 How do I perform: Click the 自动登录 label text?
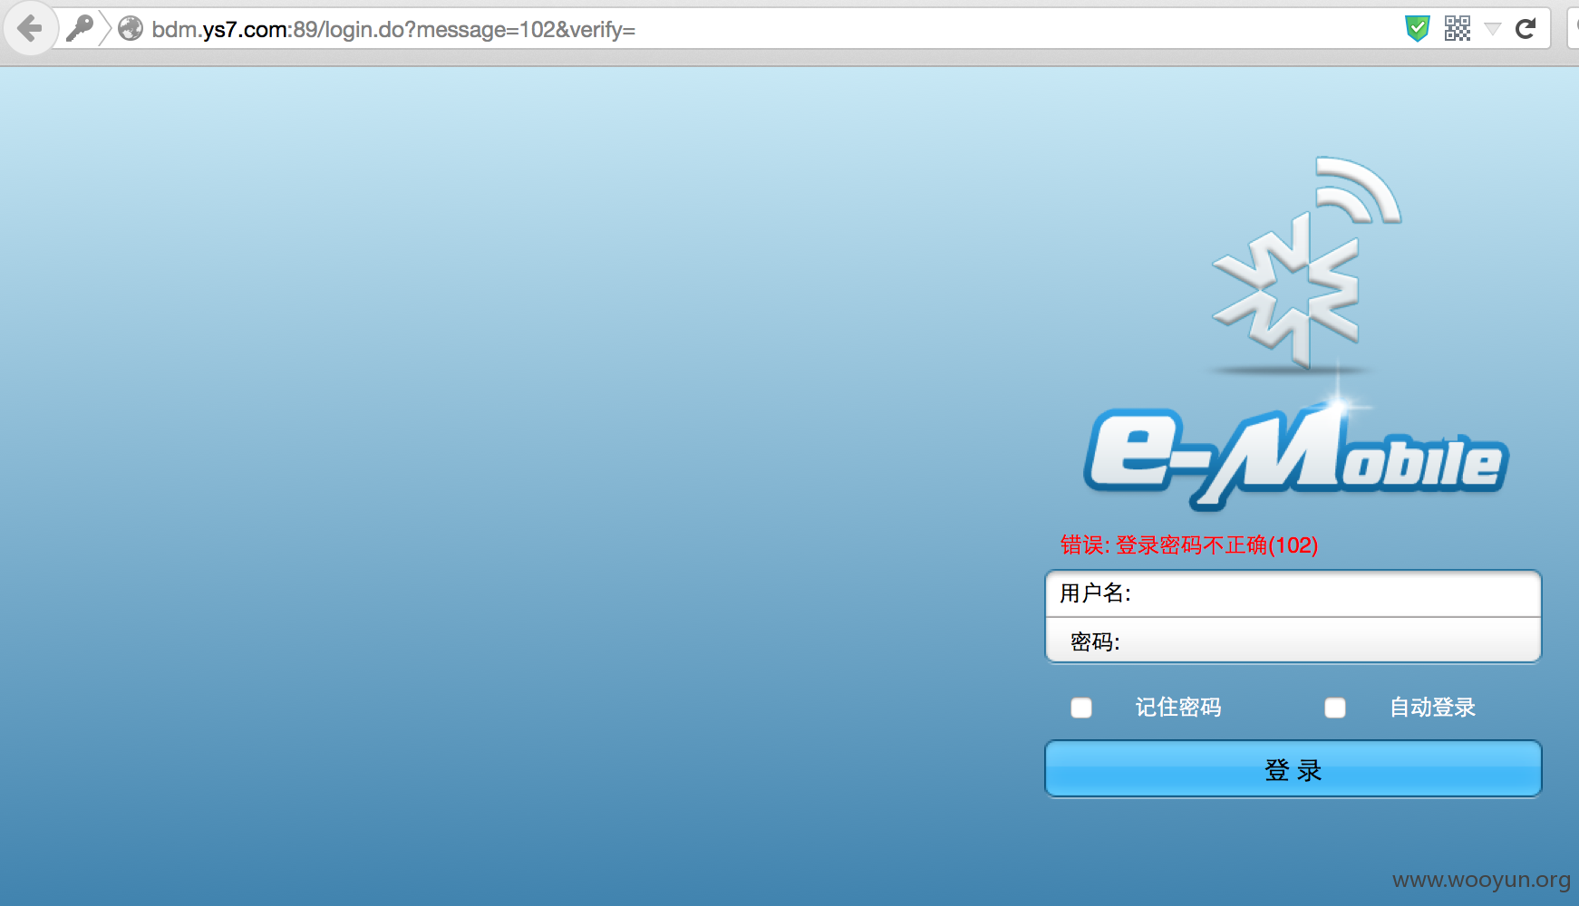tap(1433, 708)
